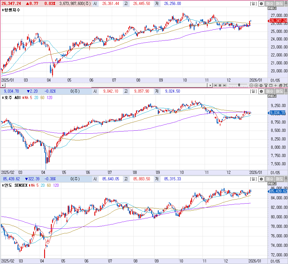Click the scrollbar right arrow
The width and height of the screenshot is (288, 264).
click(x=210, y=85)
